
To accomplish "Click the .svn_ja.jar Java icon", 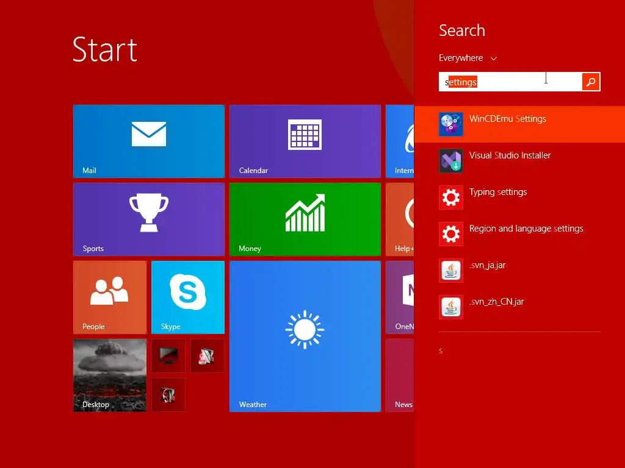I will (x=451, y=271).
